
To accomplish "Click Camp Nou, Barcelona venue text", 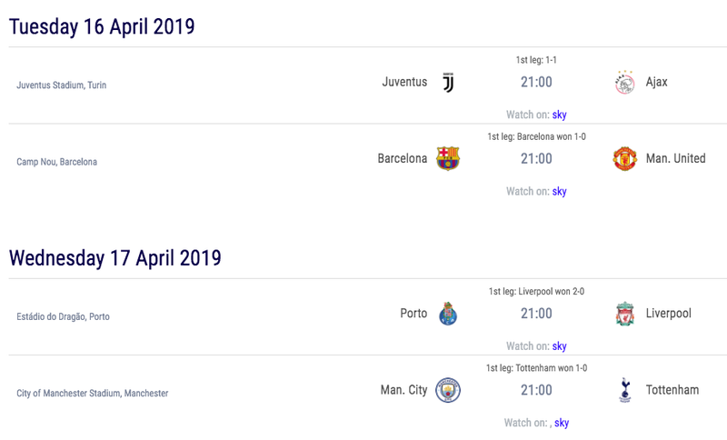I will [x=56, y=162].
